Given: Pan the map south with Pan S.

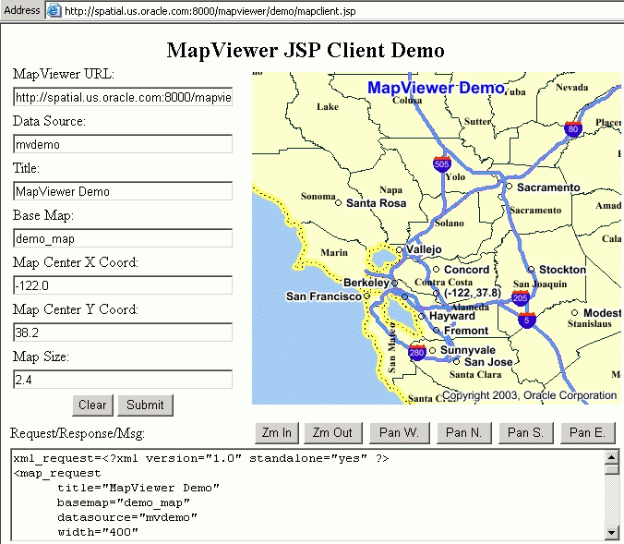Looking at the screenshot, I should click(x=526, y=432).
